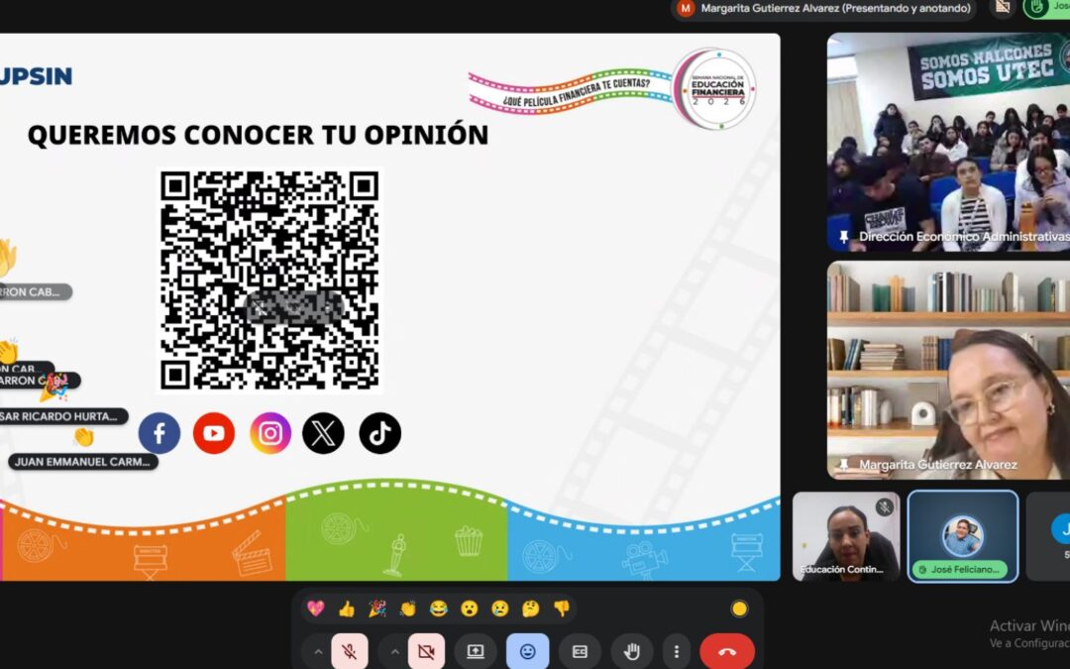Image resolution: width=1070 pixels, height=669 pixels.
Task: Click the muted mic indicator on Educación Contin tile
Action: click(885, 506)
